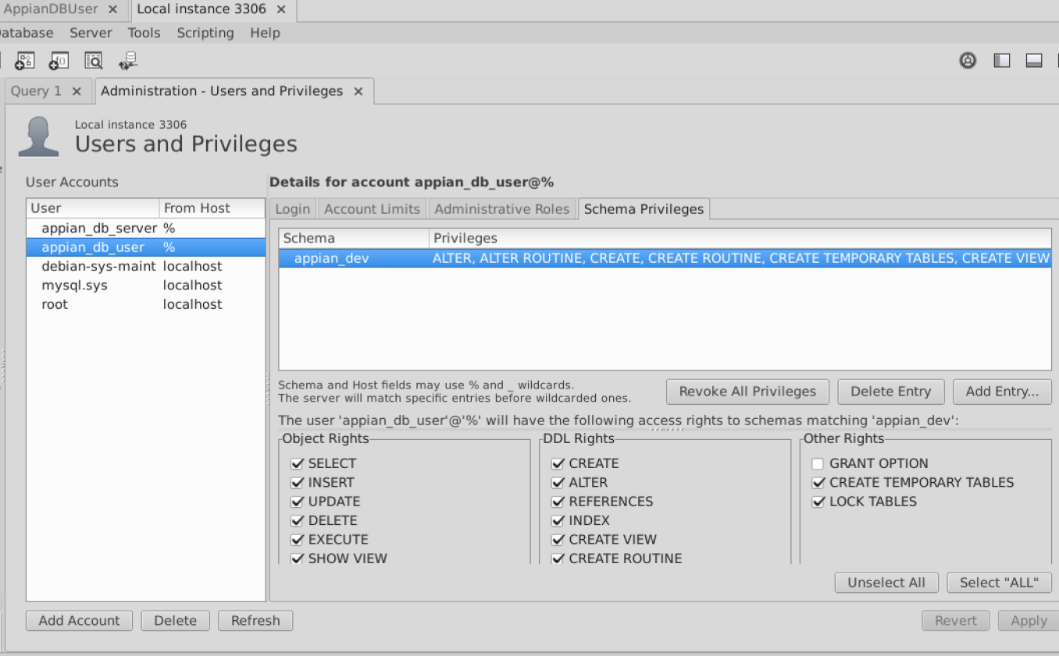
Task: Close the AppianDBUser connection tab
Action: 113,9
